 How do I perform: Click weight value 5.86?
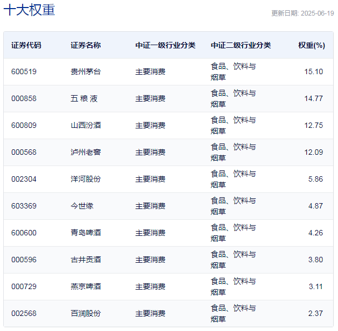[315, 179]
